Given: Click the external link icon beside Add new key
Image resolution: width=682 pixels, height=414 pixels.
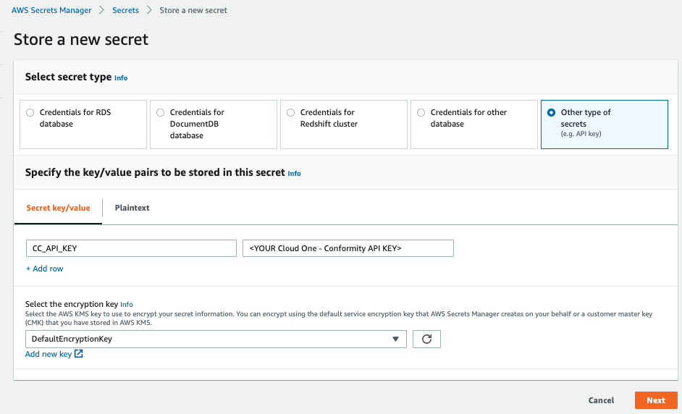Looking at the screenshot, I should (79, 353).
